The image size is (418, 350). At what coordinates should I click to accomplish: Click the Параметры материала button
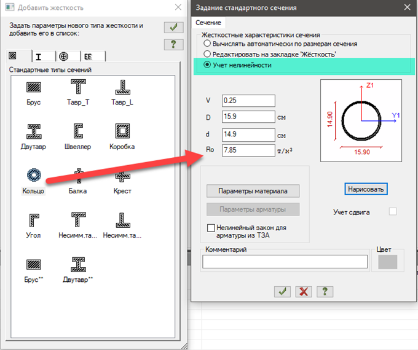click(253, 191)
